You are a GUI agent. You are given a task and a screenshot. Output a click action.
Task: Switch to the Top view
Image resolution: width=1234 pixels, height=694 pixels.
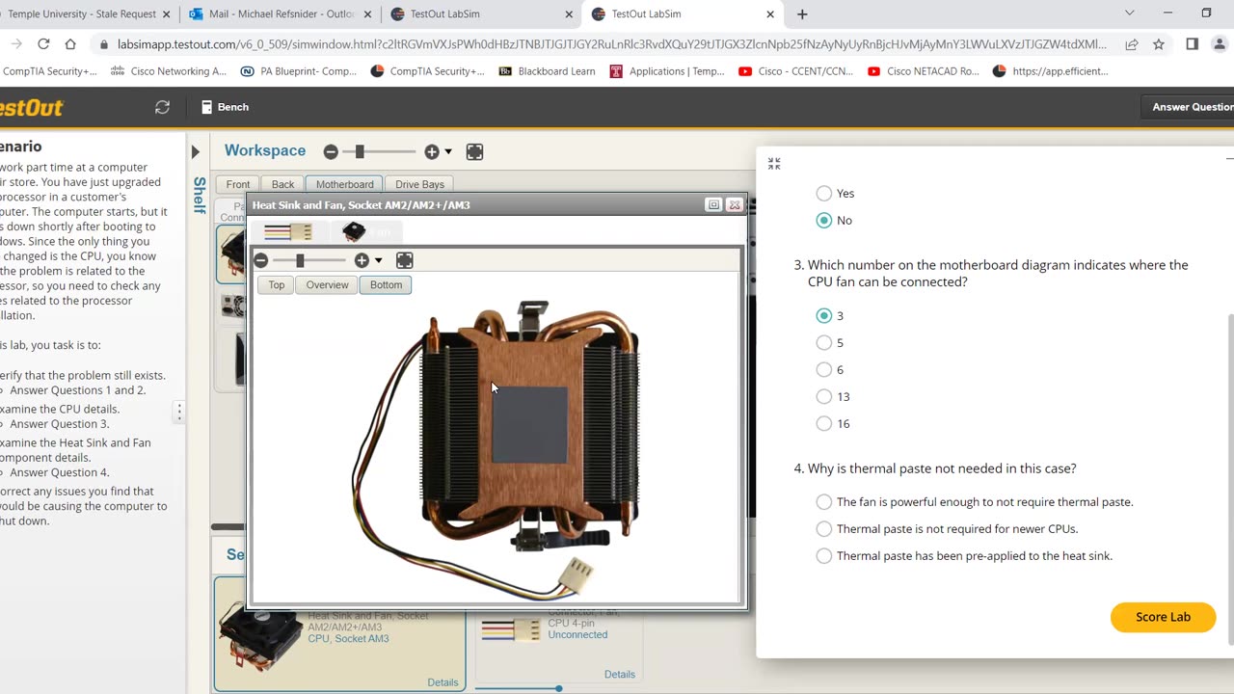click(277, 284)
